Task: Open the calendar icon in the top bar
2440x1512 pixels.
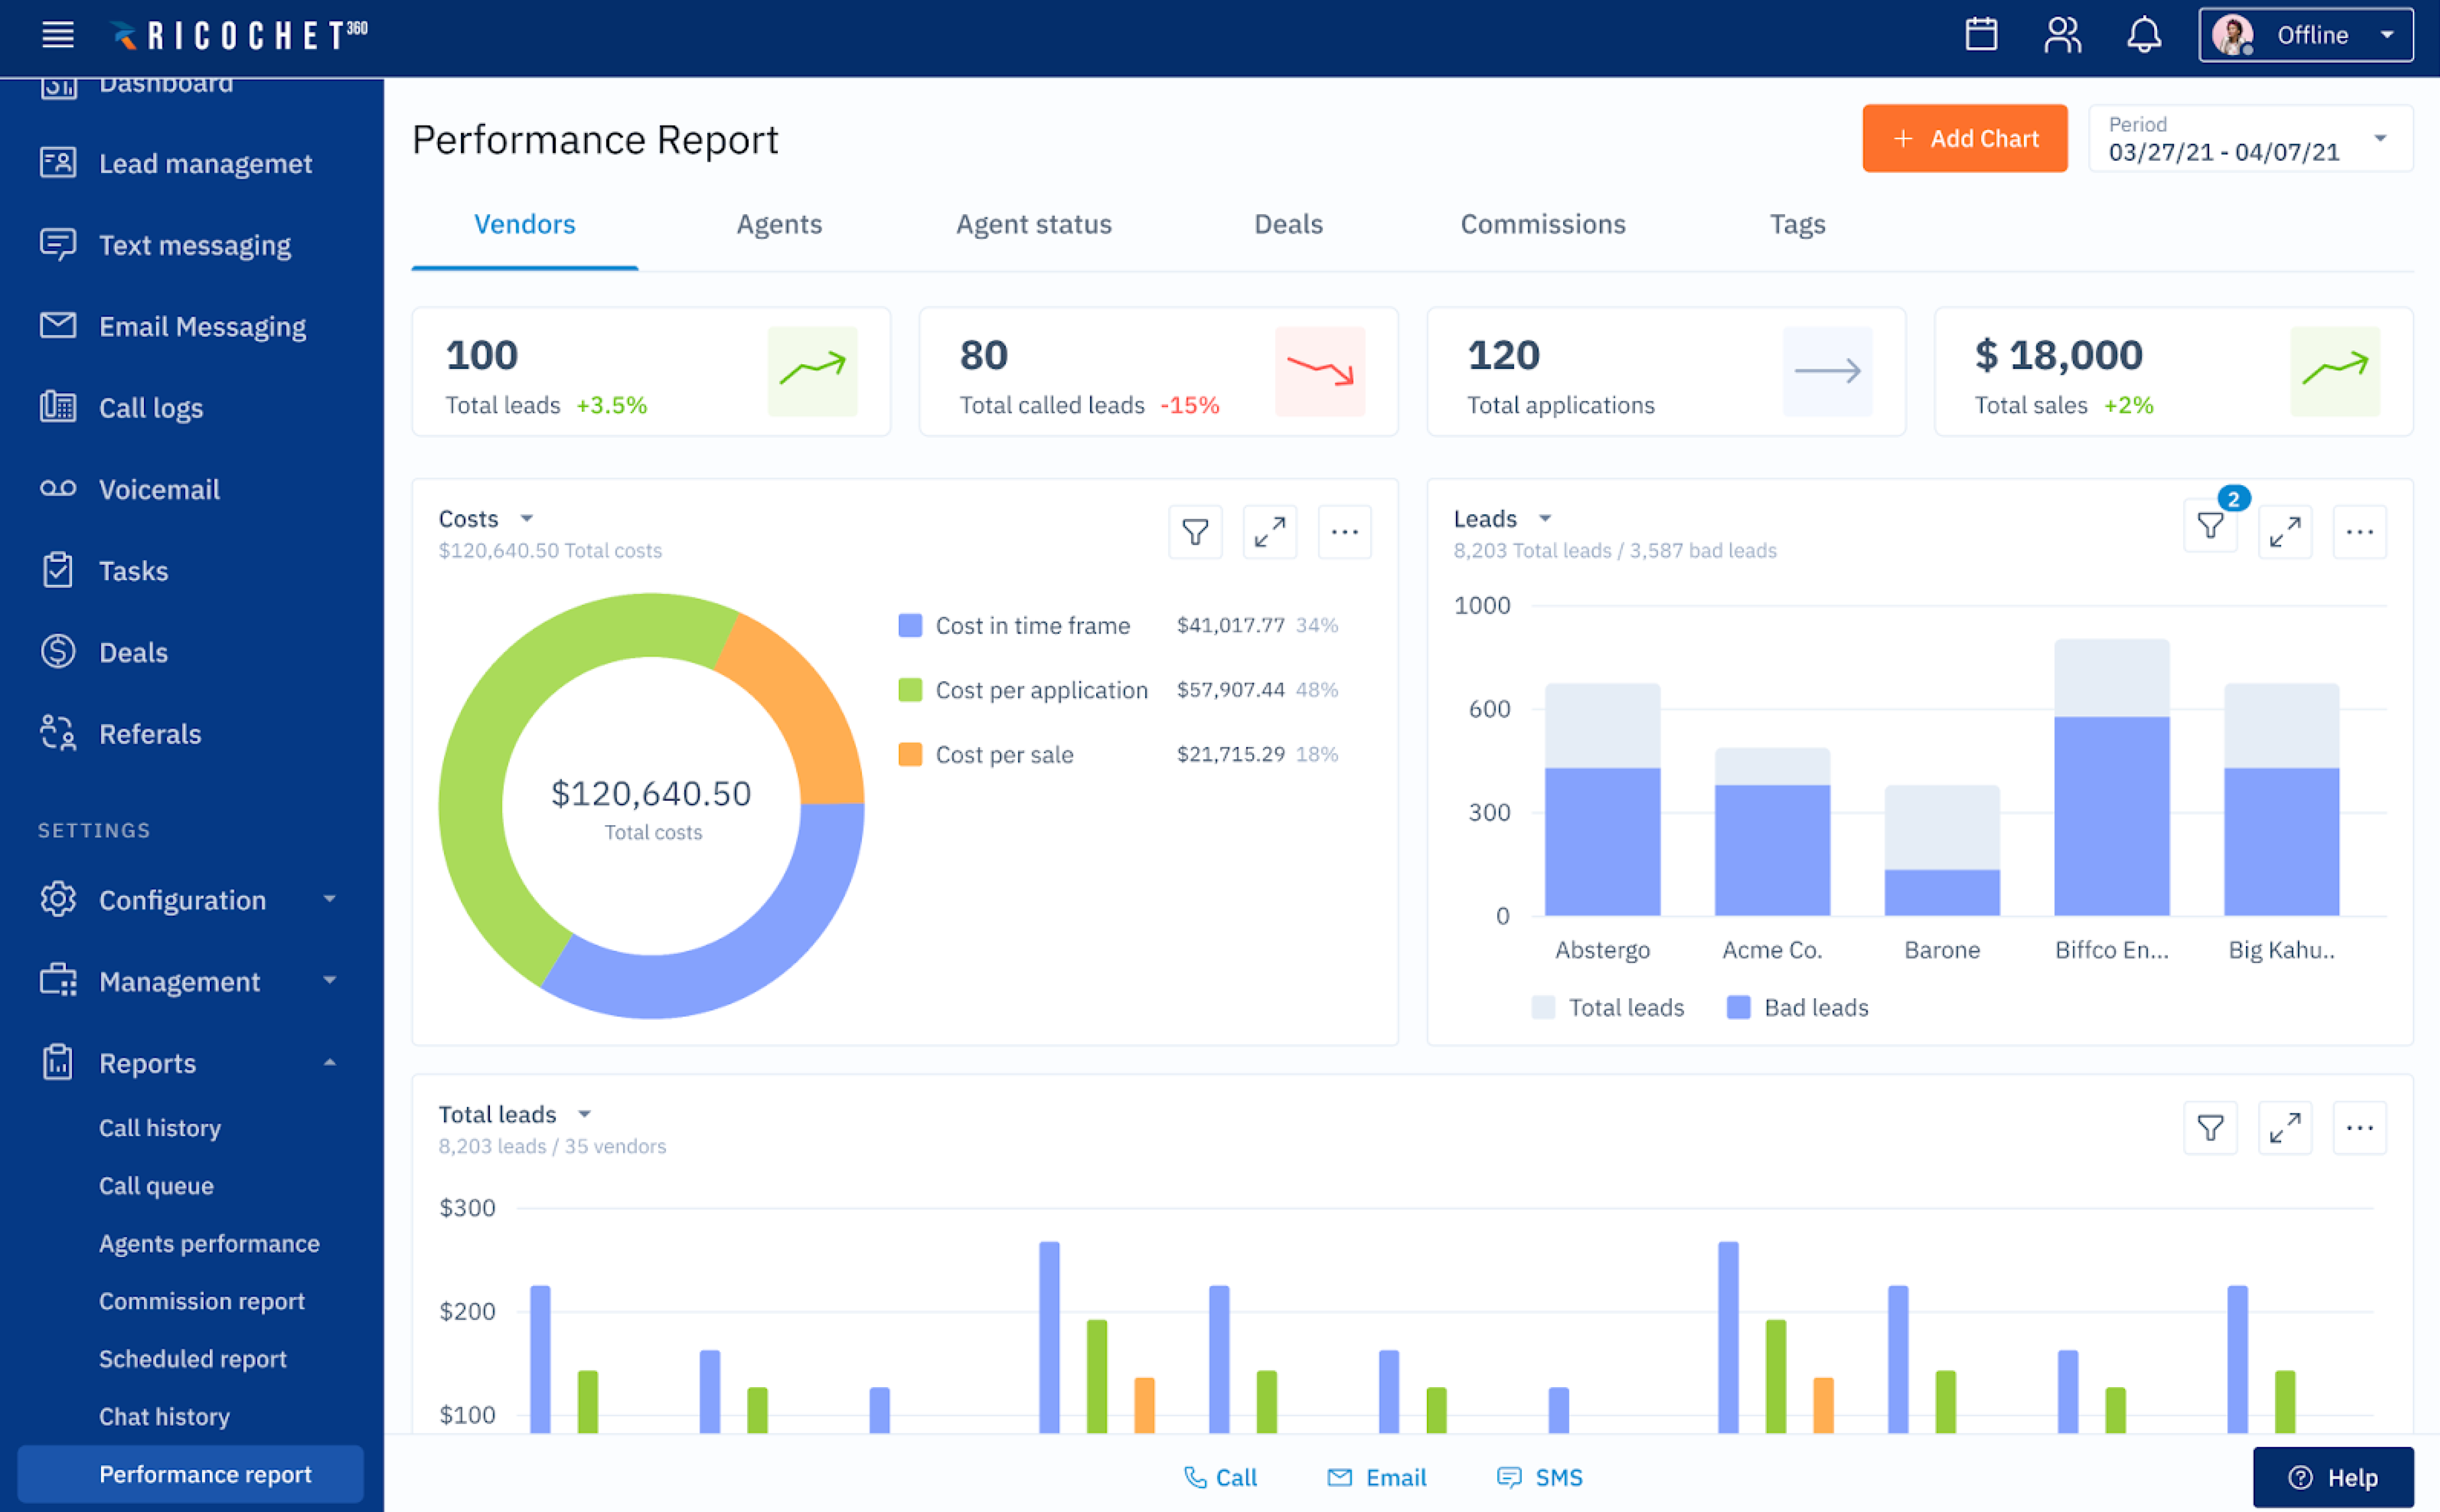Action: (x=1981, y=34)
